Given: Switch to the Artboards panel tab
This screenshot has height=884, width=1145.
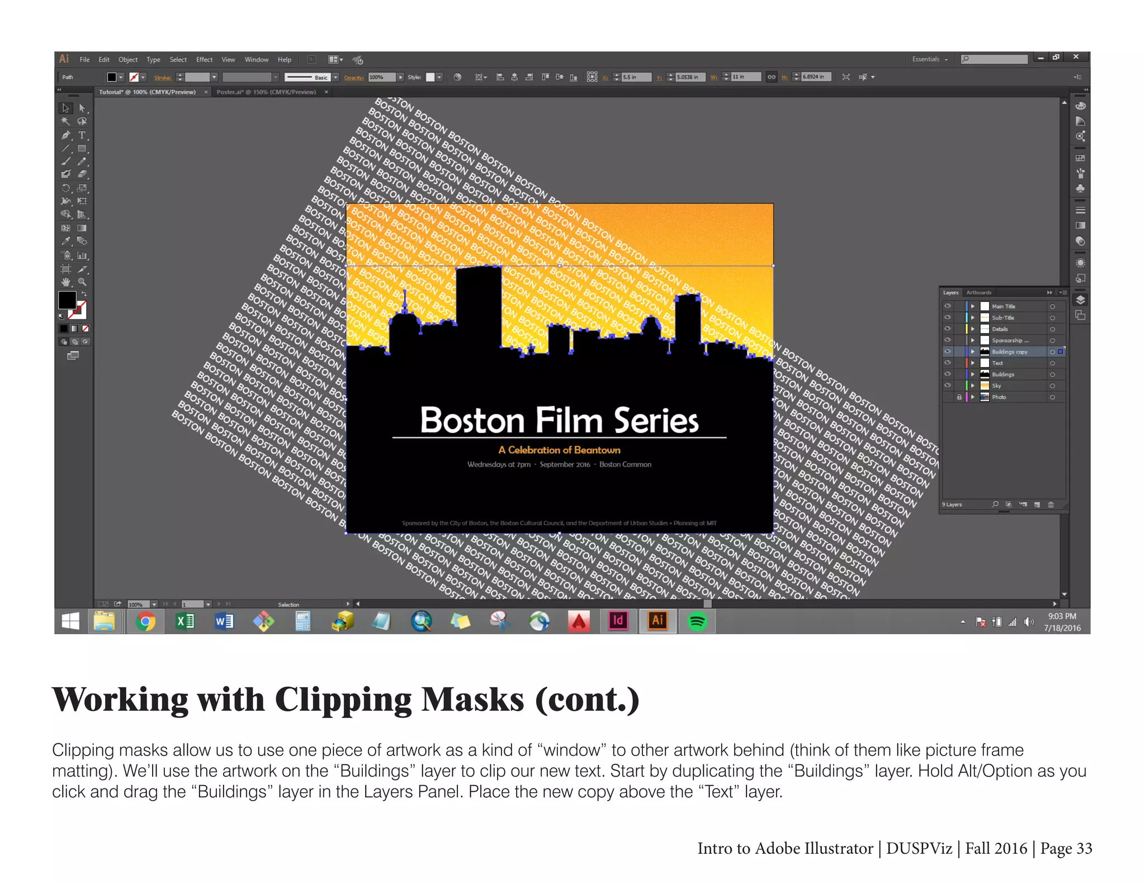Looking at the screenshot, I should [x=978, y=292].
